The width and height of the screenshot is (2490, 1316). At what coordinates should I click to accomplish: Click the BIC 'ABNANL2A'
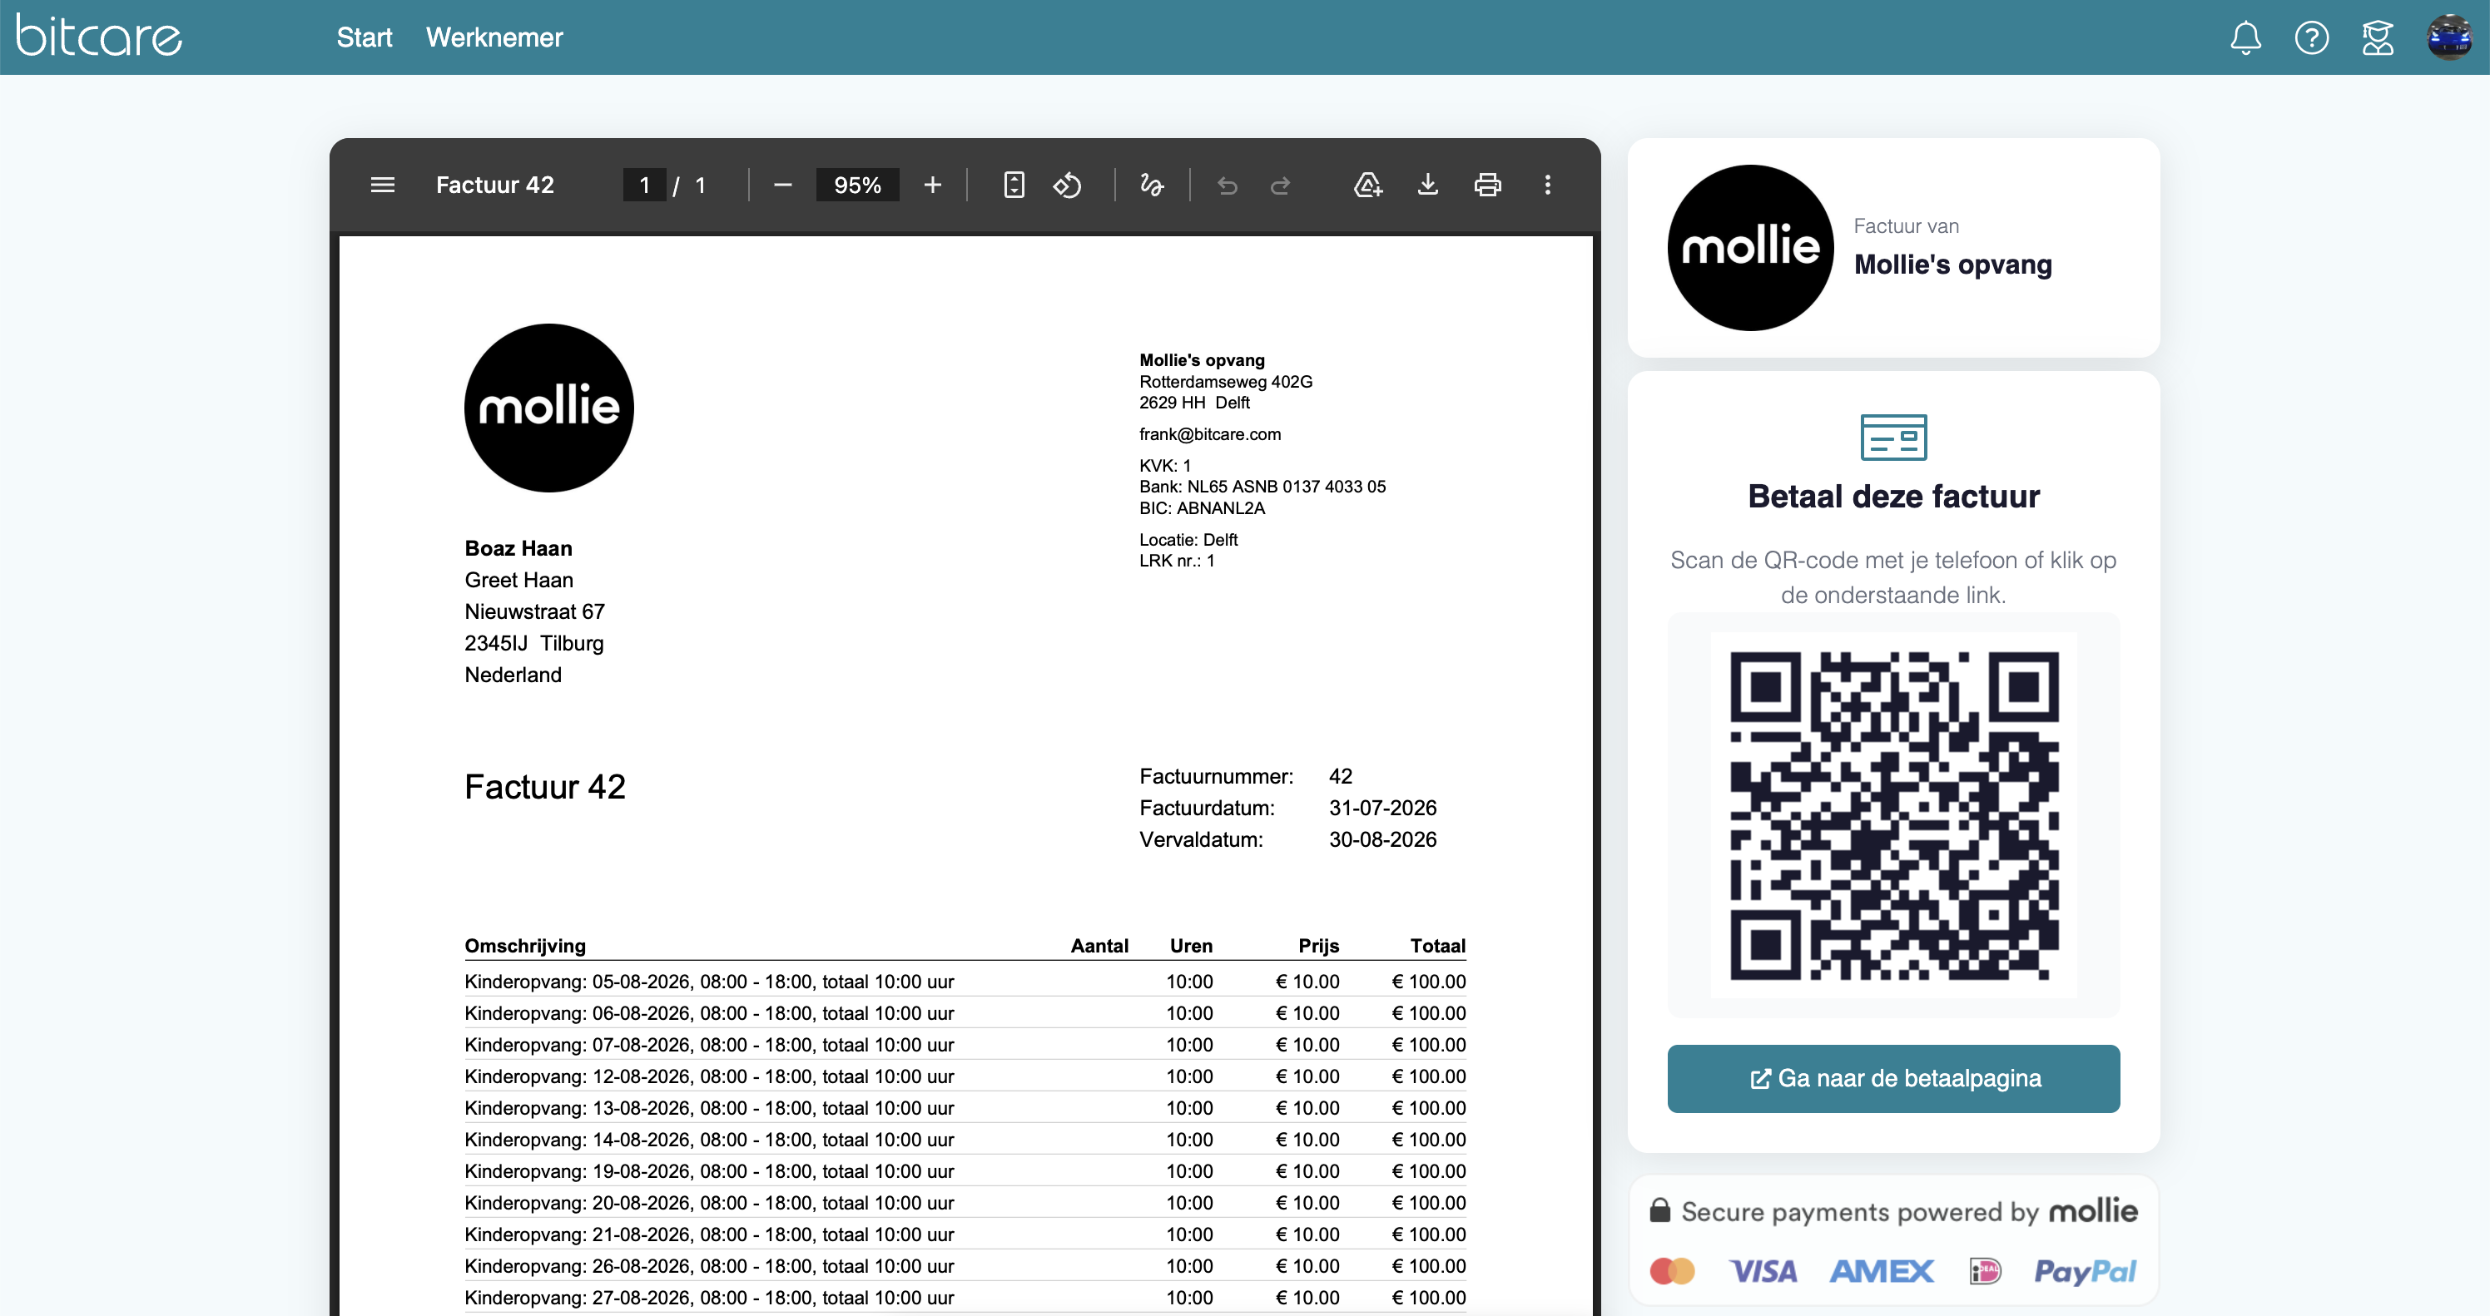click(x=1221, y=508)
